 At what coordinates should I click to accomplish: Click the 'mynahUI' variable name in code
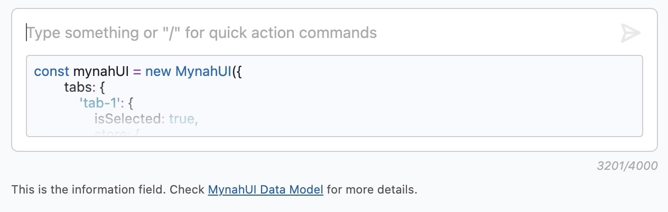101,71
